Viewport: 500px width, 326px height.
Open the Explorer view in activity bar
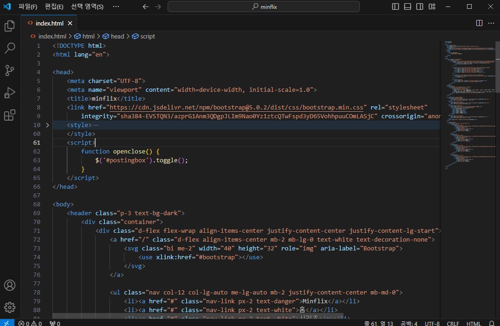pos(10,26)
